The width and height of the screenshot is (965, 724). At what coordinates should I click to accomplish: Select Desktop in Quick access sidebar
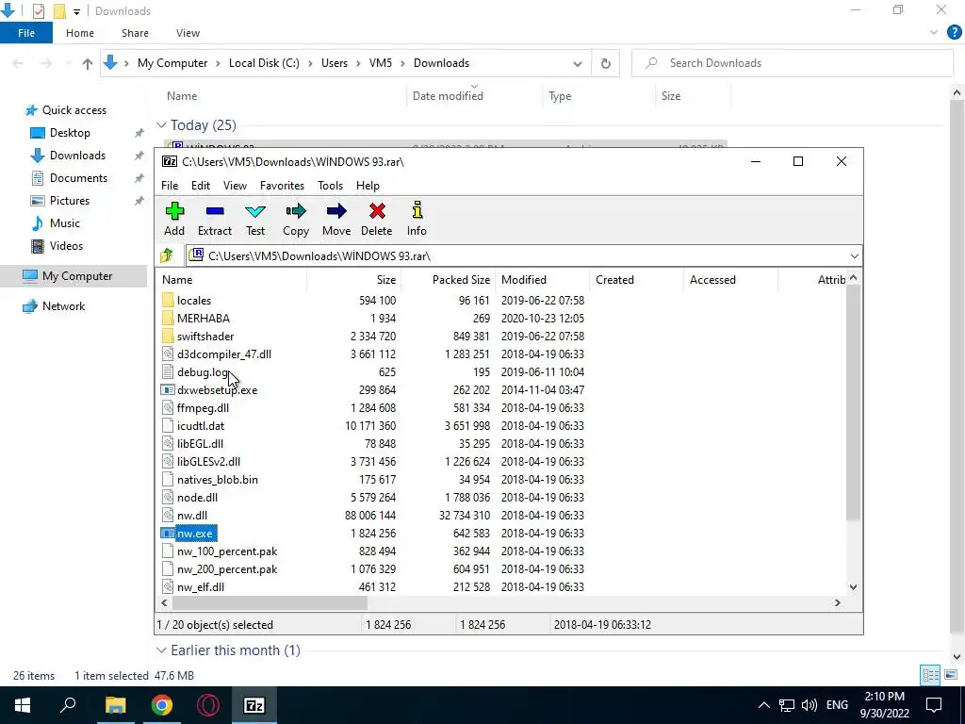(70, 133)
